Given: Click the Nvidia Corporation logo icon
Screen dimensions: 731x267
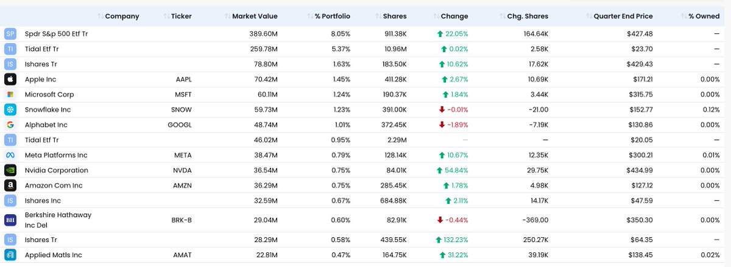Looking at the screenshot, I should coord(10,170).
